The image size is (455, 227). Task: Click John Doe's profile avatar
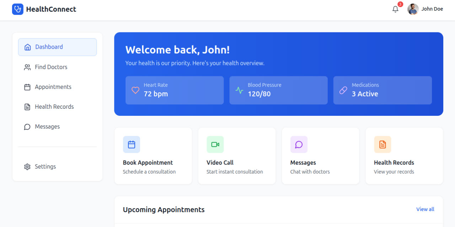(413, 9)
